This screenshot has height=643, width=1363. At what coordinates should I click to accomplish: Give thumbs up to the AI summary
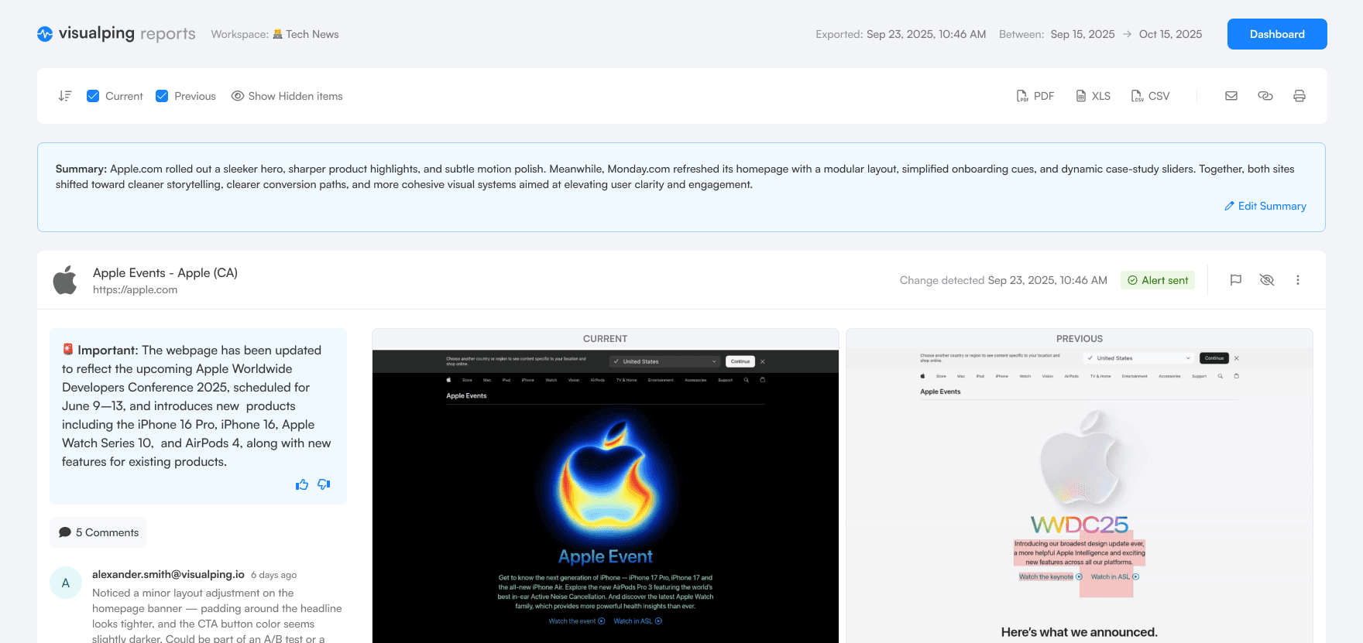(x=302, y=484)
